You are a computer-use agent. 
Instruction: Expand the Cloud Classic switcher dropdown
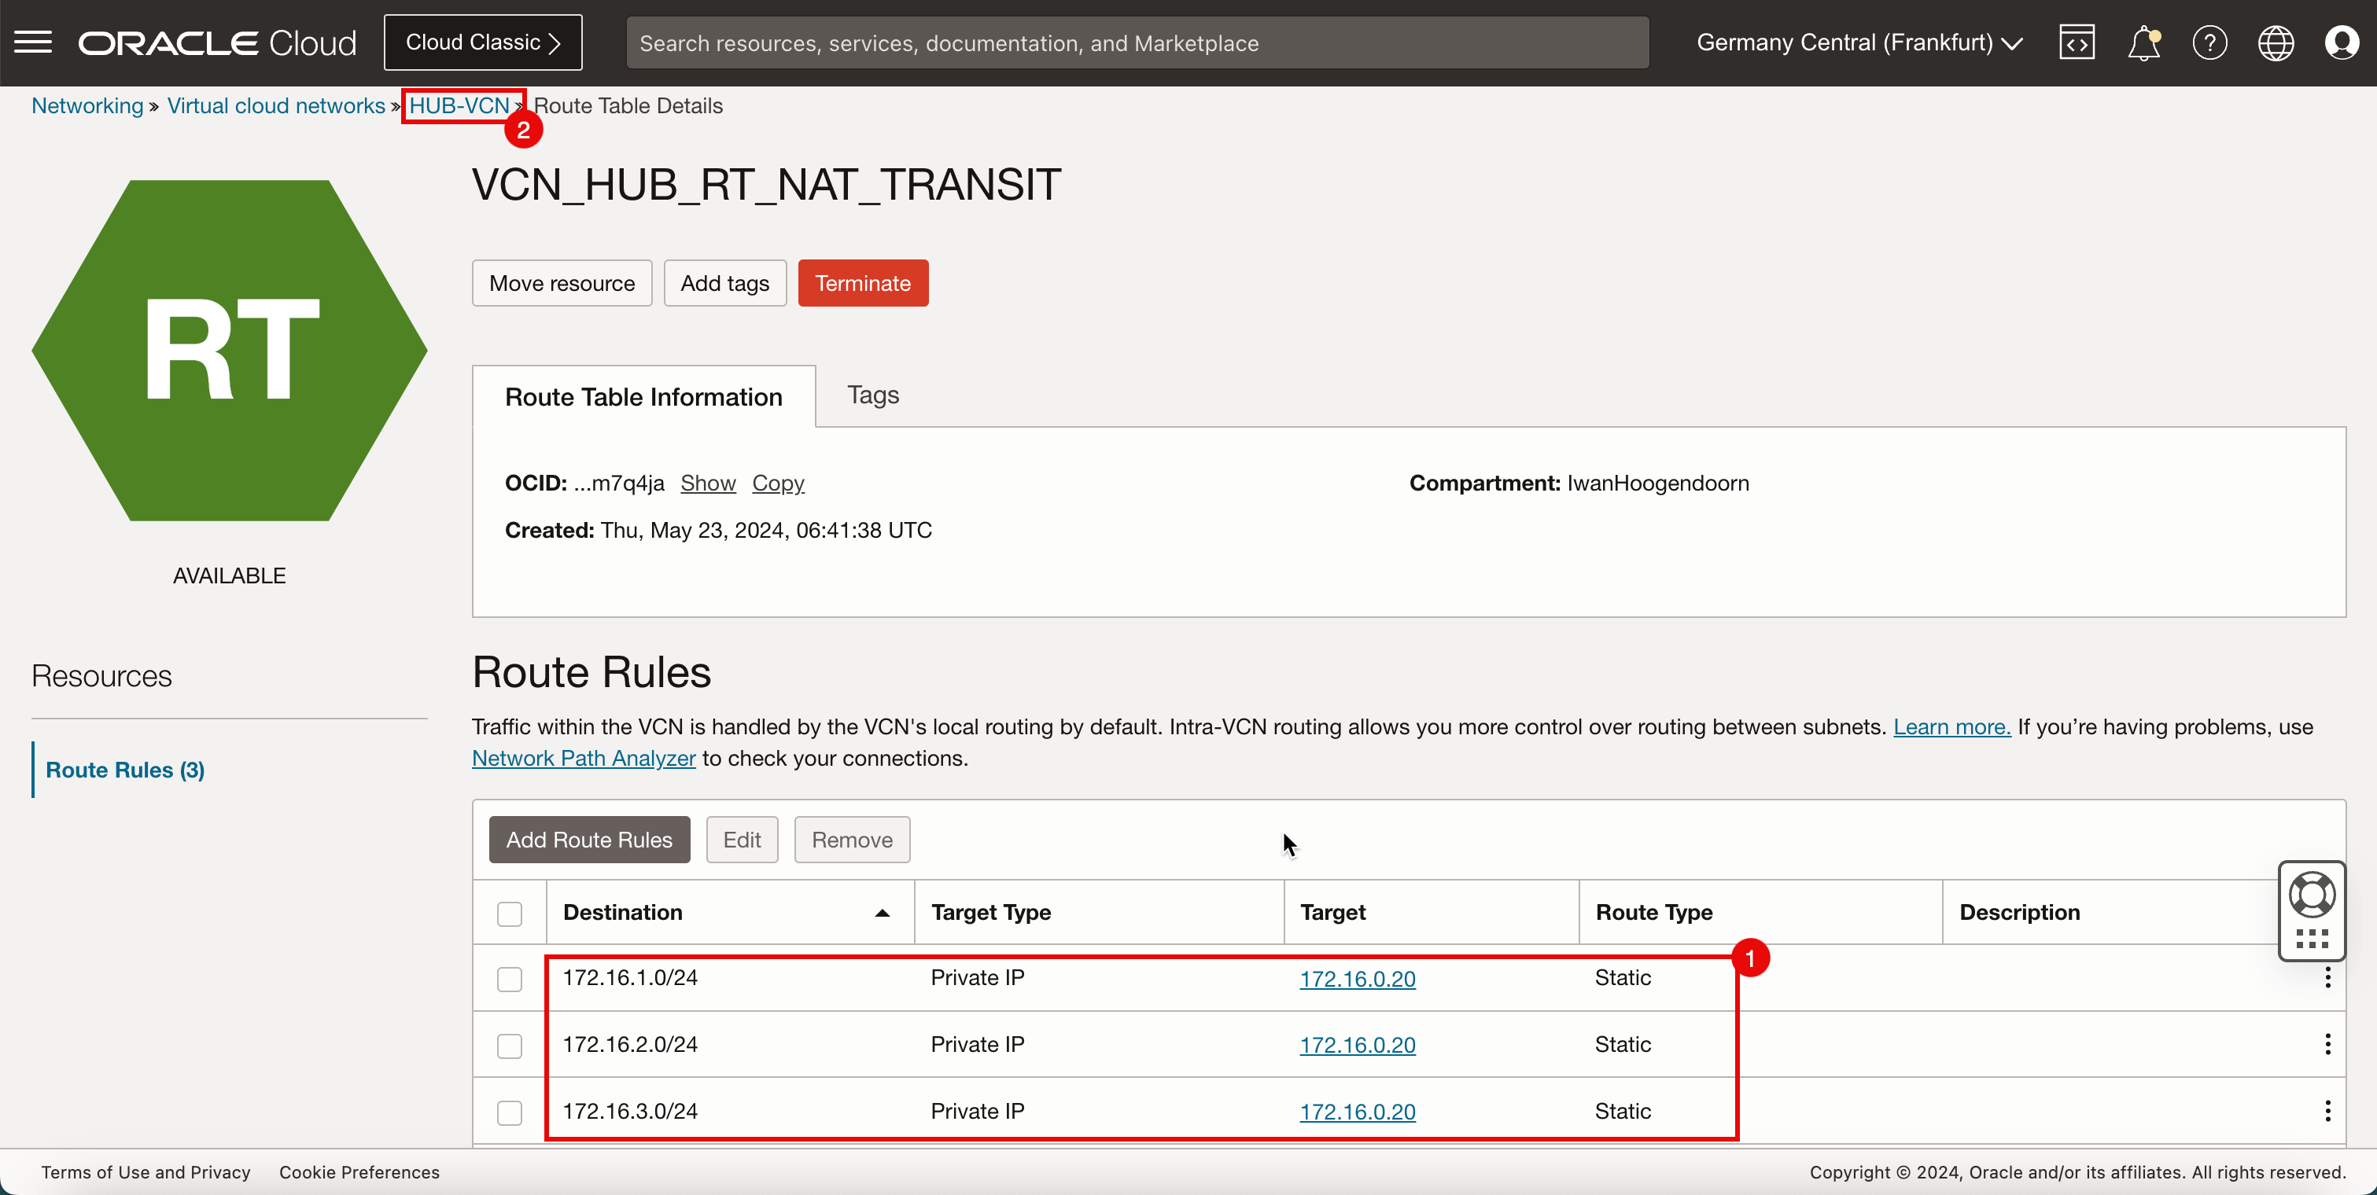(x=482, y=41)
